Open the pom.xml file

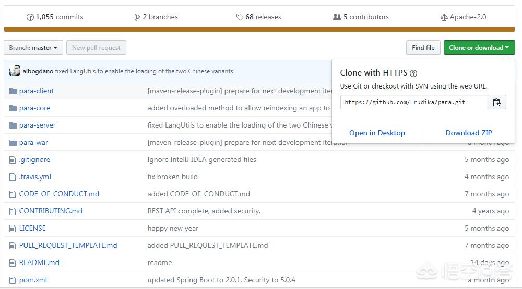33,280
